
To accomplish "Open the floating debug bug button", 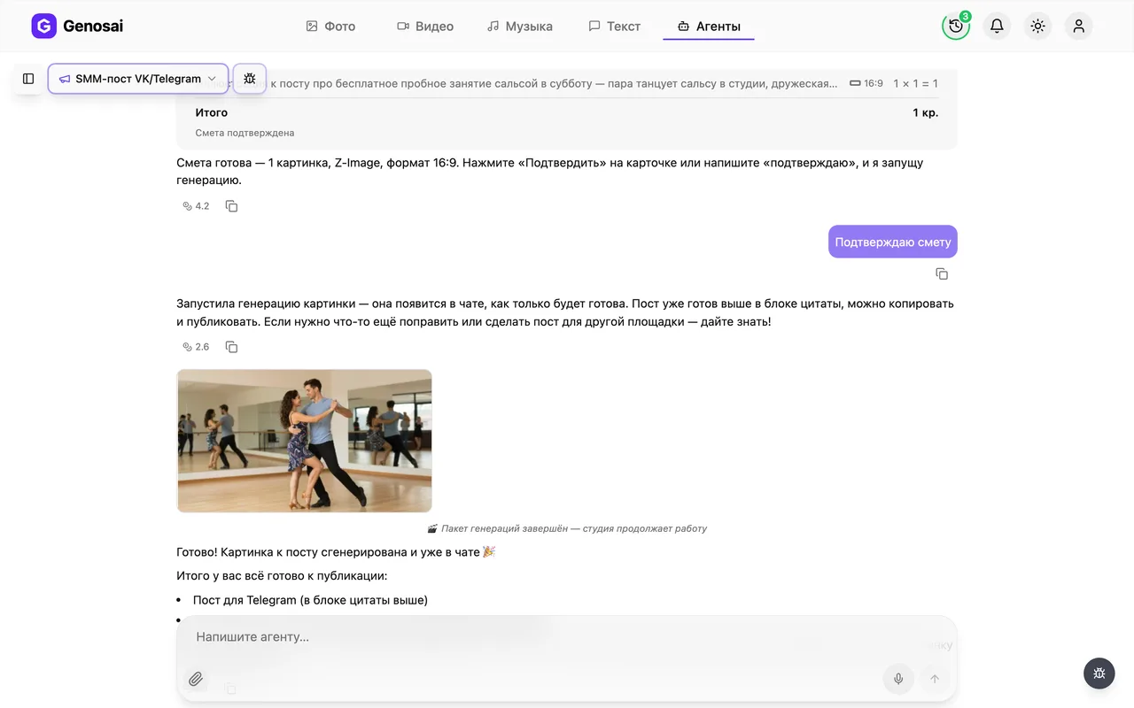I will coord(1099,673).
